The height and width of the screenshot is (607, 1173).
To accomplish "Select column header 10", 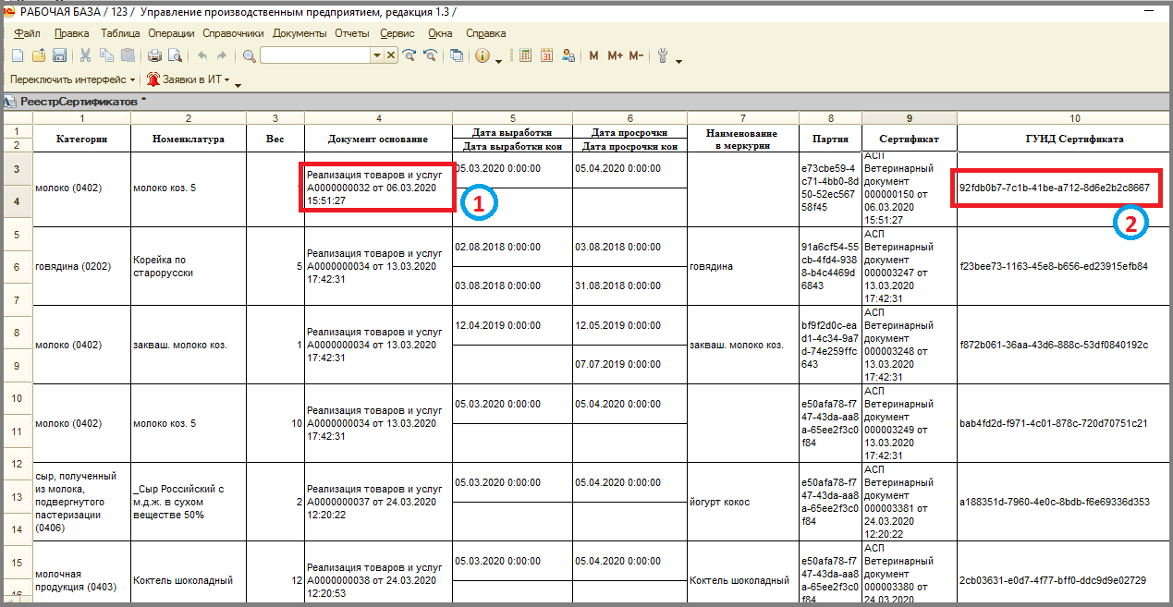I will pos(1074,118).
